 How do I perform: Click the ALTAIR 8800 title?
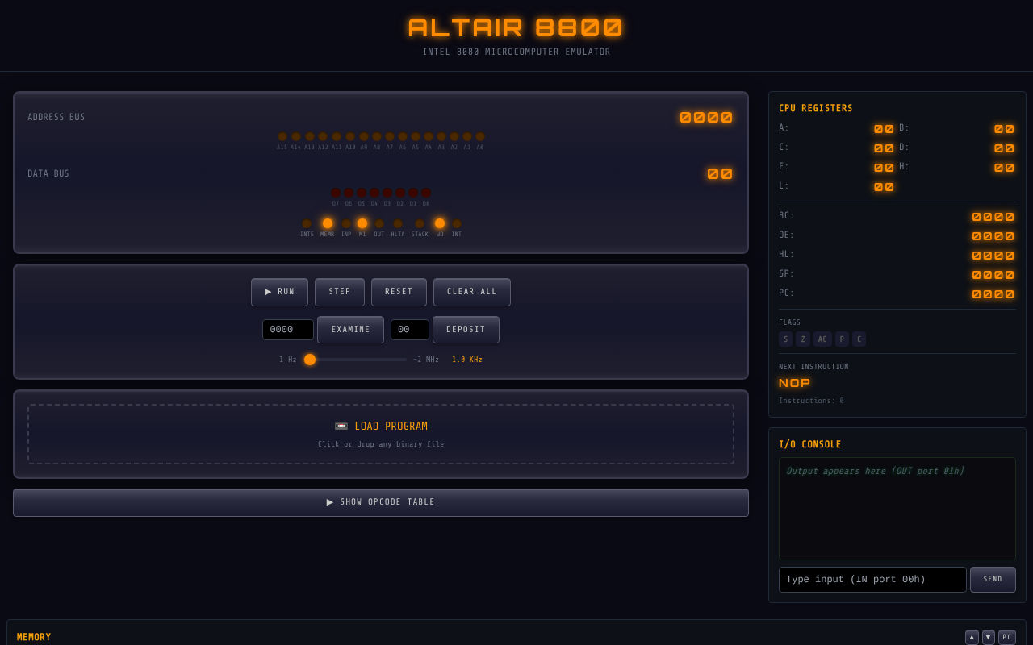tap(516, 28)
